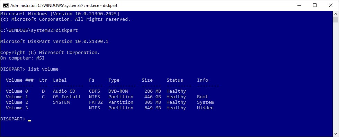Click the 'Microsoft Windows [Version 10.0.21390.2025]' line
The height and width of the screenshot is (137, 339).
point(60,14)
